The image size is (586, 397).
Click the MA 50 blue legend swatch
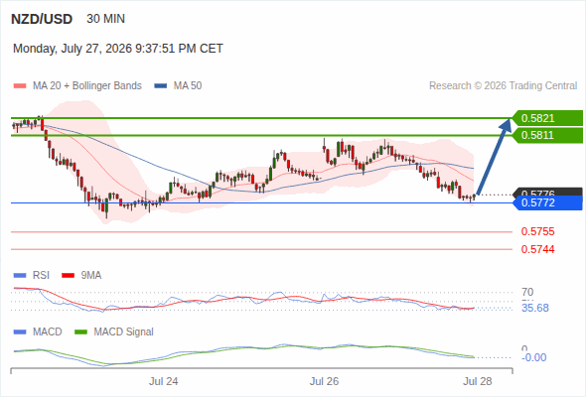(161, 86)
